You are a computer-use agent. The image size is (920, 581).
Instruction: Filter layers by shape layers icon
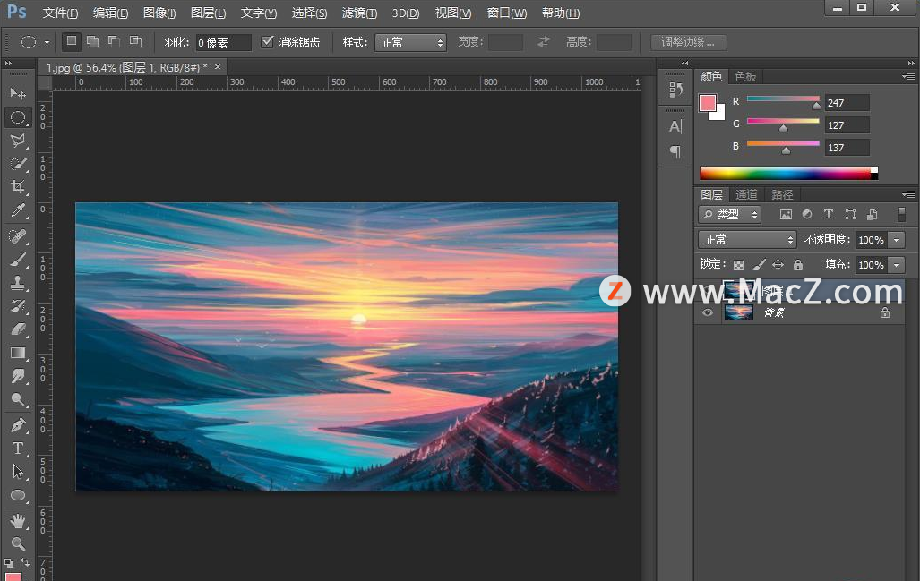(x=851, y=215)
